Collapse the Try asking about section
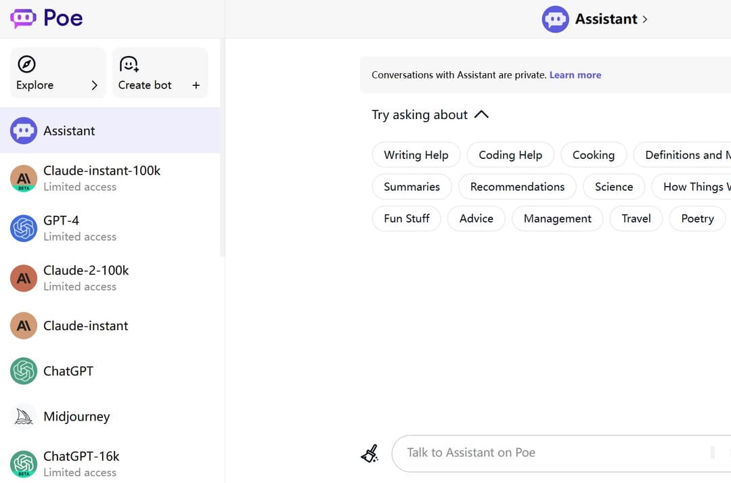This screenshot has width=731, height=483. (x=481, y=115)
